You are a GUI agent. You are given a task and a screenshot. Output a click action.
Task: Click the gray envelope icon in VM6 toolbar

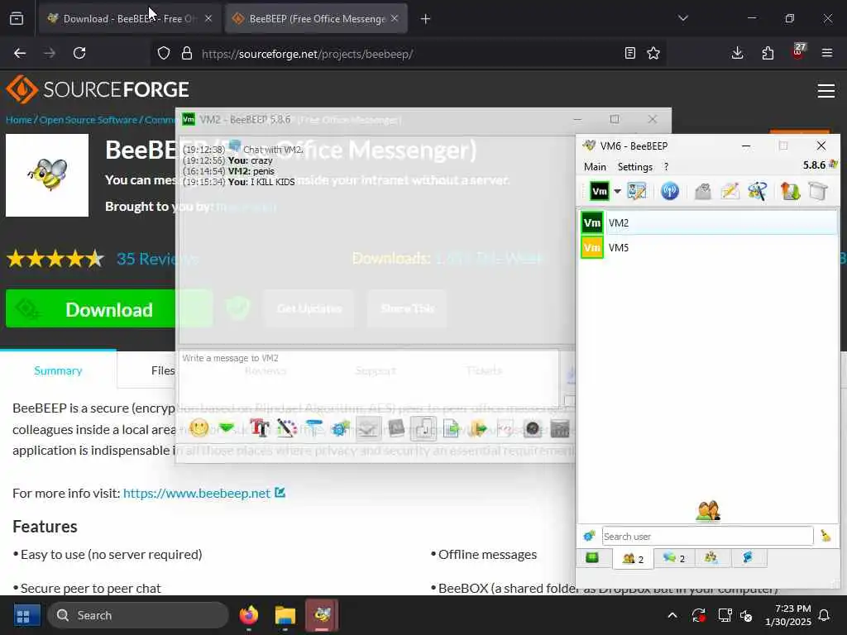point(703,191)
